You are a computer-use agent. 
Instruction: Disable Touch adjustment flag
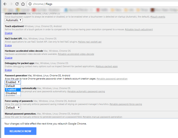pos(9,33)
